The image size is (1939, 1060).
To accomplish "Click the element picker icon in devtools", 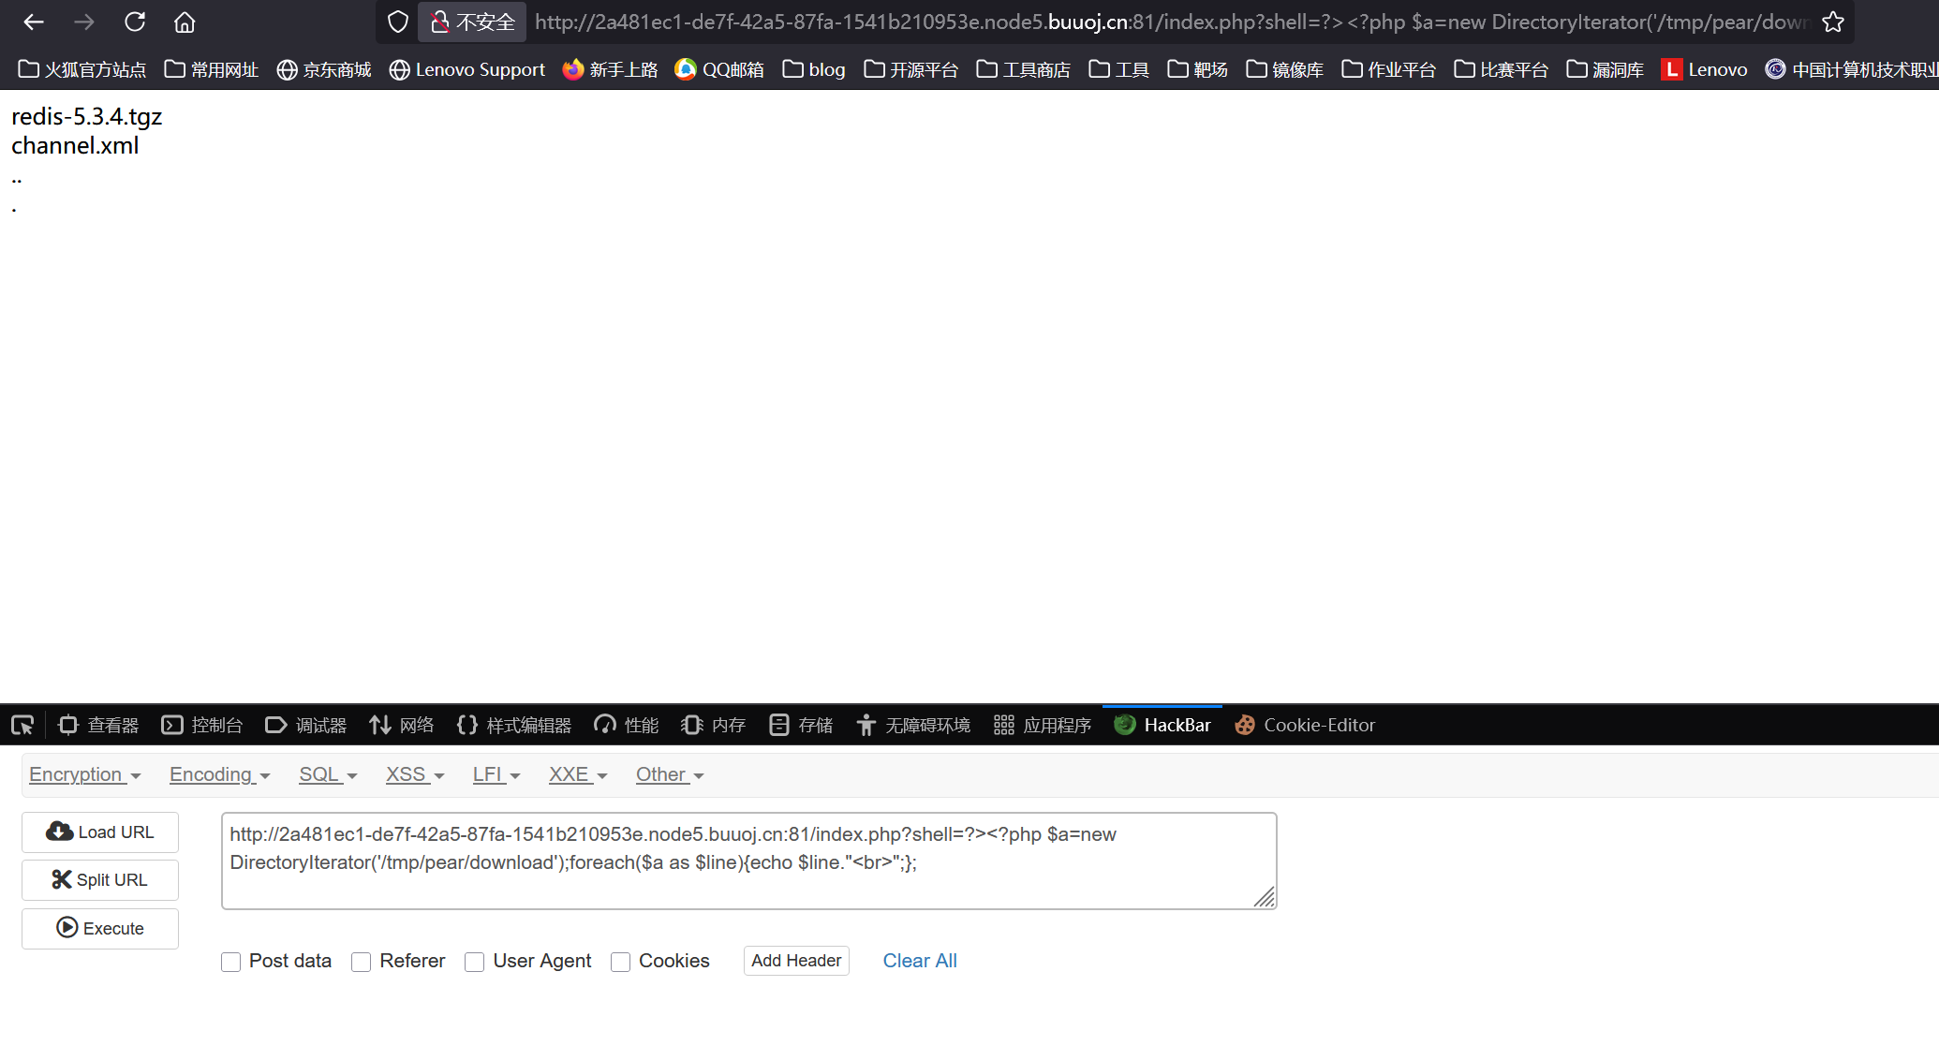I will (x=22, y=725).
